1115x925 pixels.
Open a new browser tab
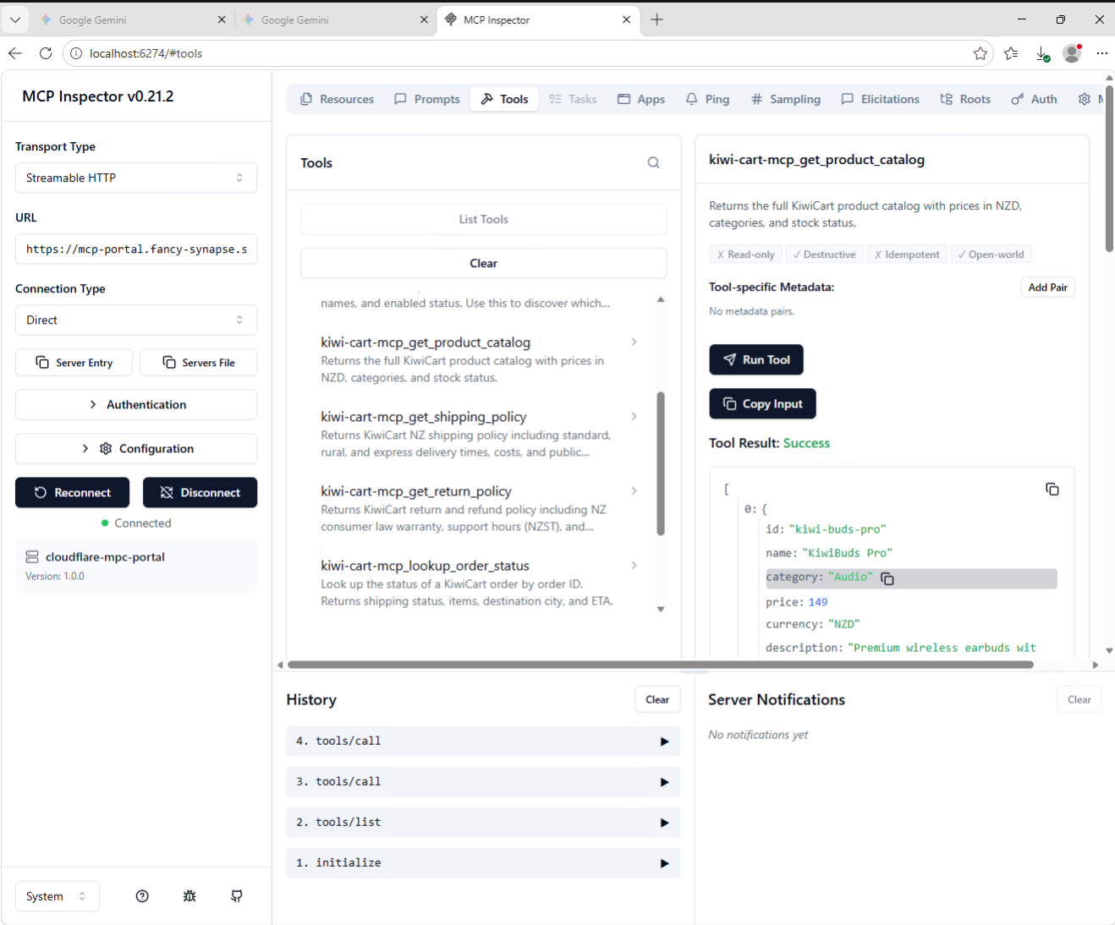(657, 19)
